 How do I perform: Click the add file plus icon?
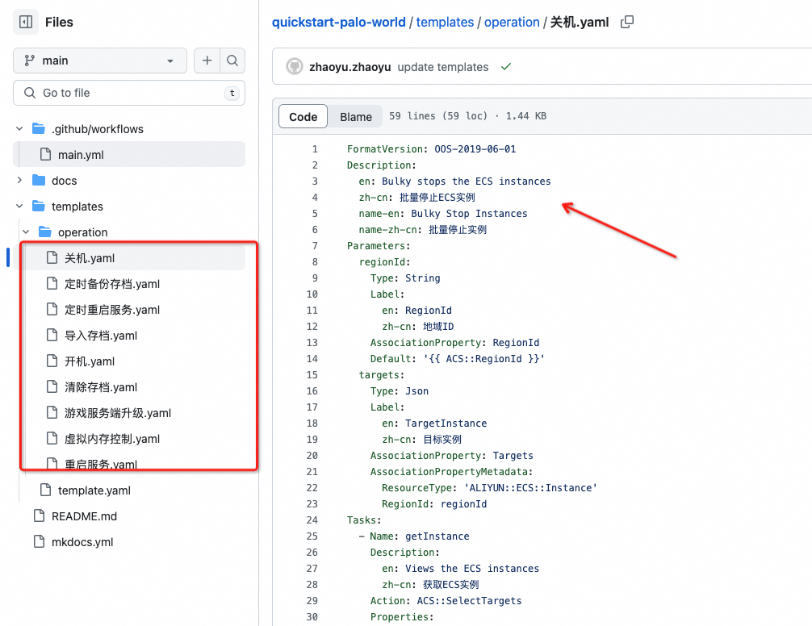[207, 61]
